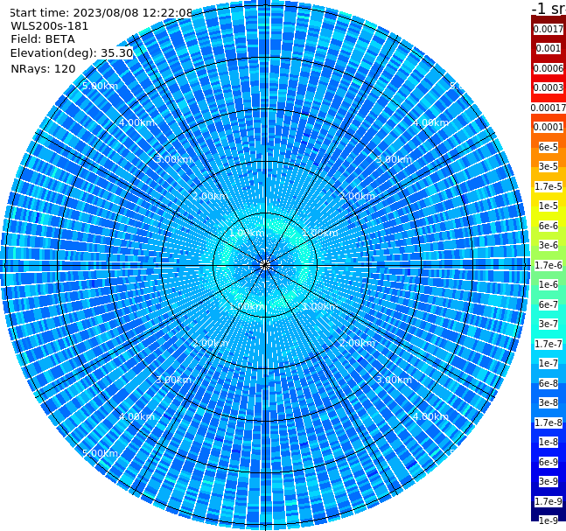
Task: Select colorbar value 6e-8
Action: pyautogui.click(x=549, y=383)
